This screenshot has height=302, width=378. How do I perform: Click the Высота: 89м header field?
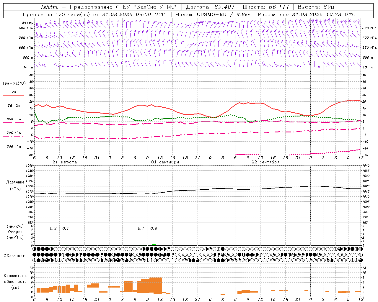(x=316, y=7)
